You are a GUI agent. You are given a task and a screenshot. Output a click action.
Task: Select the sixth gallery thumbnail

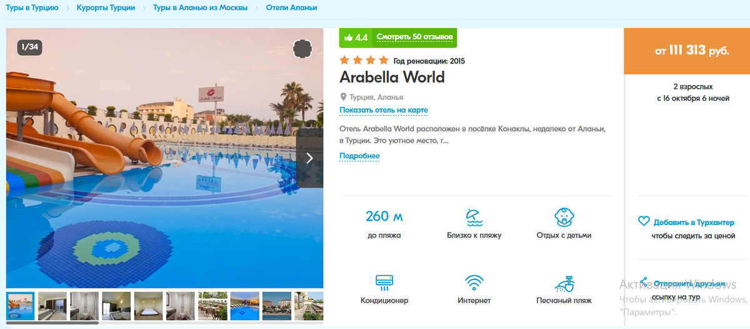tap(180, 306)
